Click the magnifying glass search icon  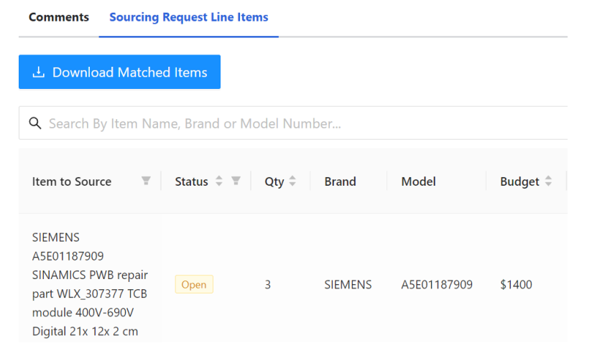pyautogui.click(x=35, y=123)
